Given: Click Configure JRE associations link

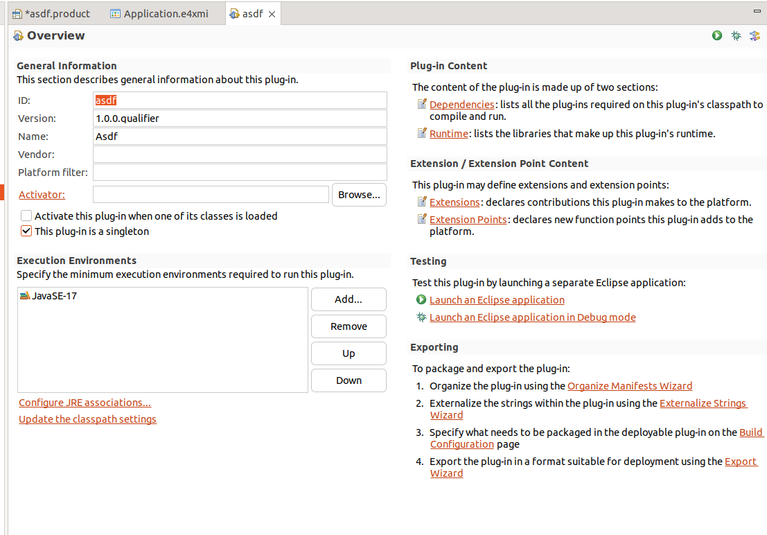Looking at the screenshot, I should click(x=85, y=403).
